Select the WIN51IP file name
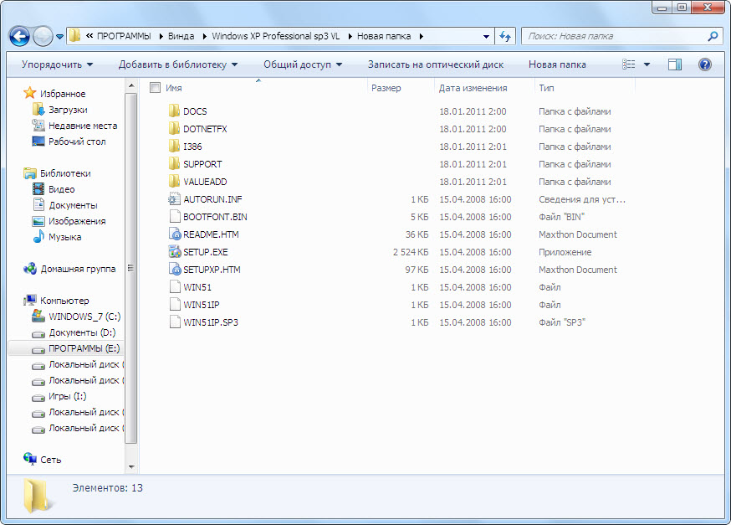The height and width of the screenshot is (525, 731). coord(202,305)
